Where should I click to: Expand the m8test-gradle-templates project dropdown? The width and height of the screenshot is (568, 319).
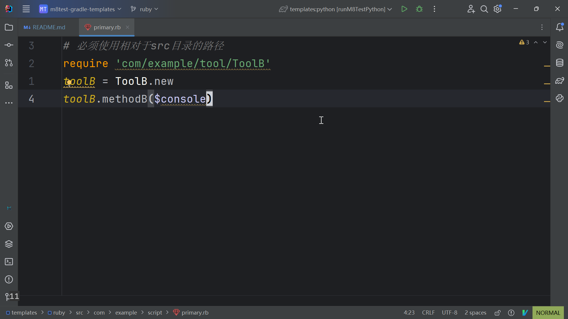pos(80,9)
